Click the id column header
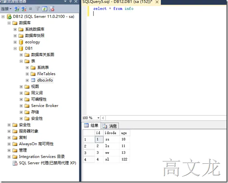Screen dimensions: 228x183 [x=99, y=133]
